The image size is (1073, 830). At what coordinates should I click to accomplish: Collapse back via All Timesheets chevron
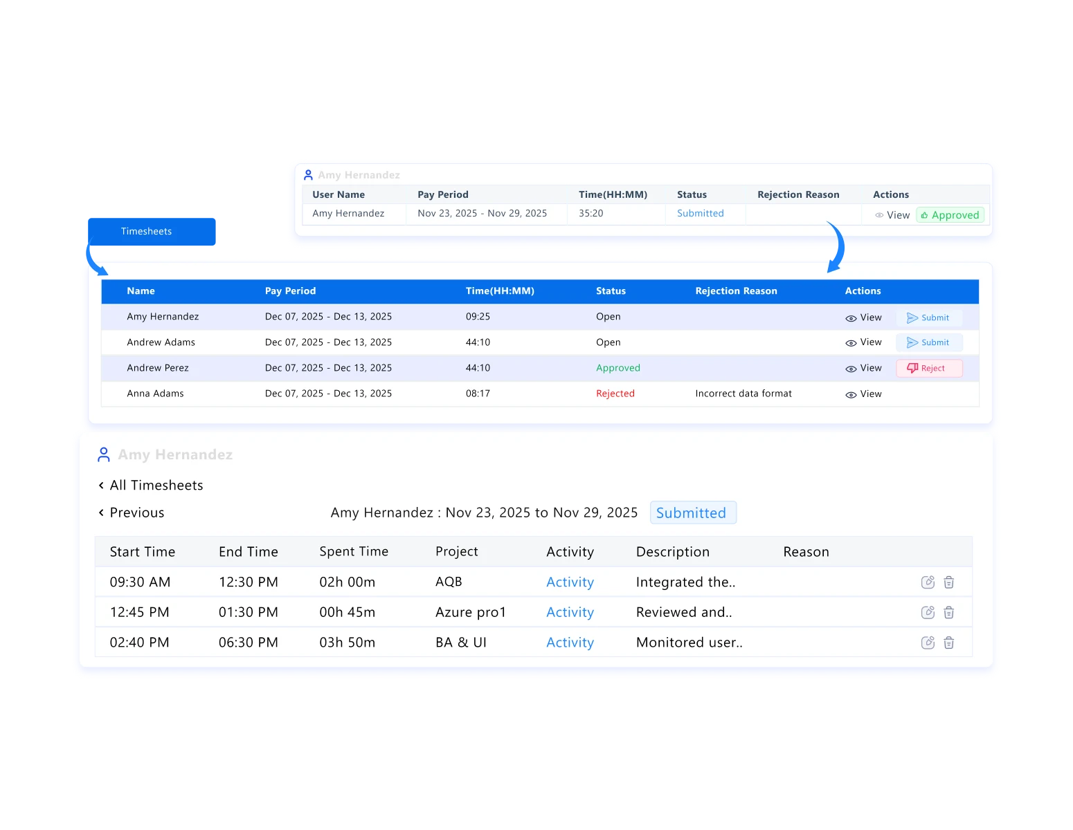(101, 485)
